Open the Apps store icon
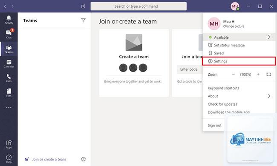 [x=9, y=144]
